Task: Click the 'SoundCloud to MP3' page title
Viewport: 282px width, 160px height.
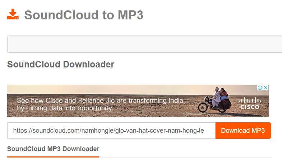Action: (84, 15)
